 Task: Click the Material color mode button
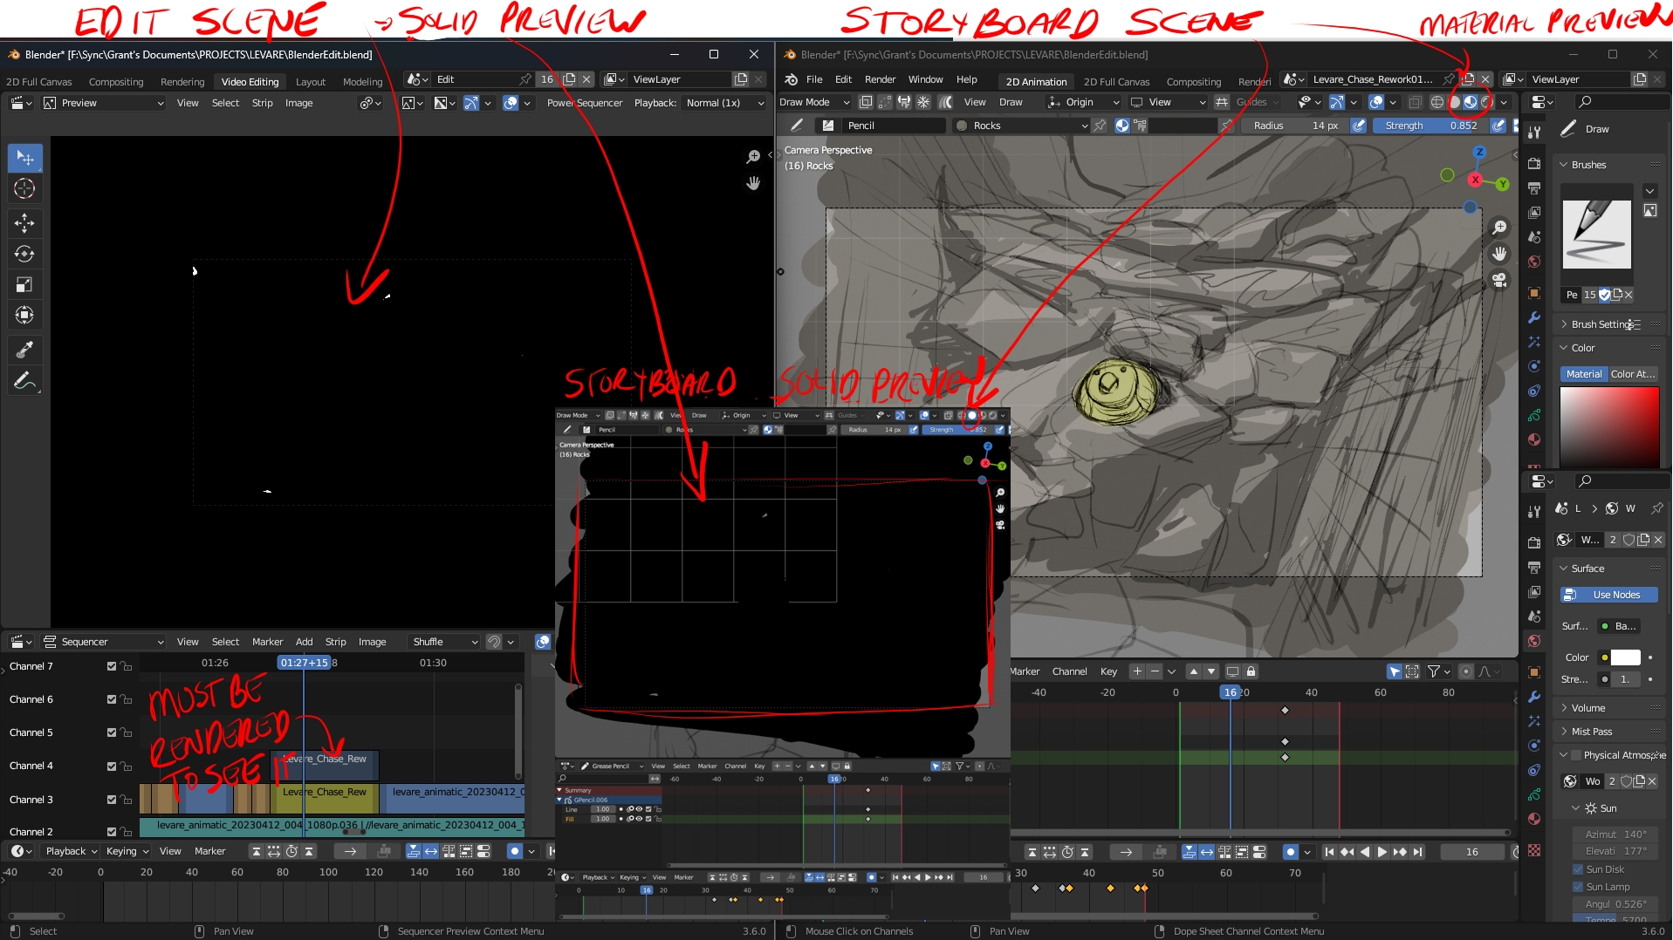pyautogui.click(x=1584, y=374)
